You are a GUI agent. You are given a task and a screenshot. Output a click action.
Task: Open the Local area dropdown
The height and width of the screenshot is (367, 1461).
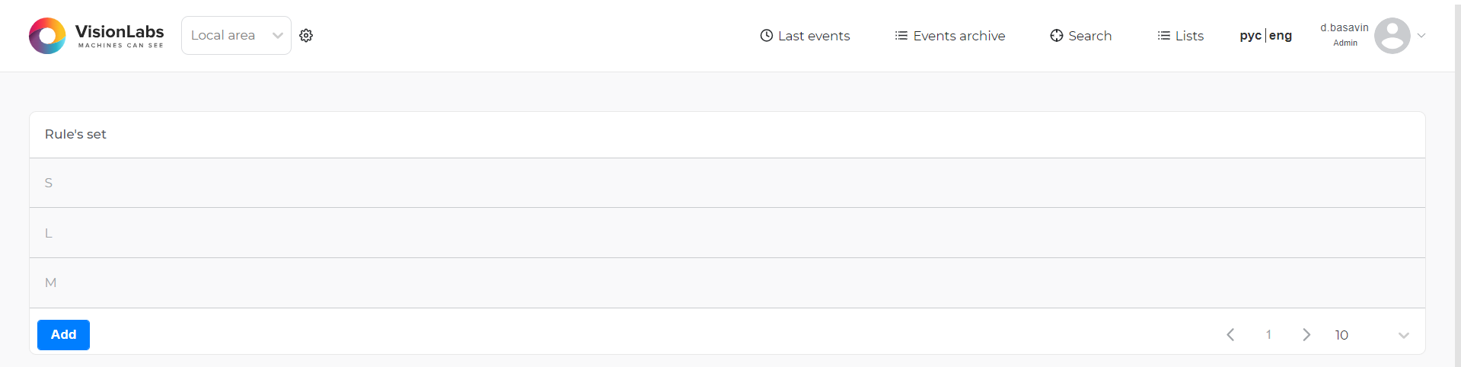236,36
